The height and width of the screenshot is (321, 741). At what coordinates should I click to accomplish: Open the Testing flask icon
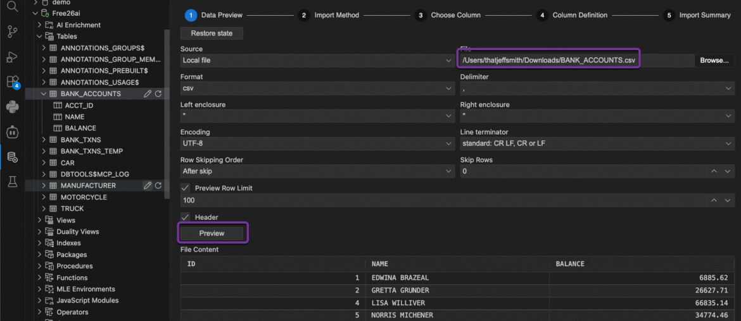(12, 182)
